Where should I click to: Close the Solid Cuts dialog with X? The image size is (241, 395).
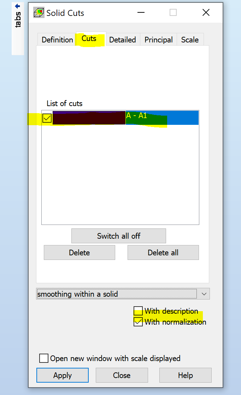(x=206, y=13)
